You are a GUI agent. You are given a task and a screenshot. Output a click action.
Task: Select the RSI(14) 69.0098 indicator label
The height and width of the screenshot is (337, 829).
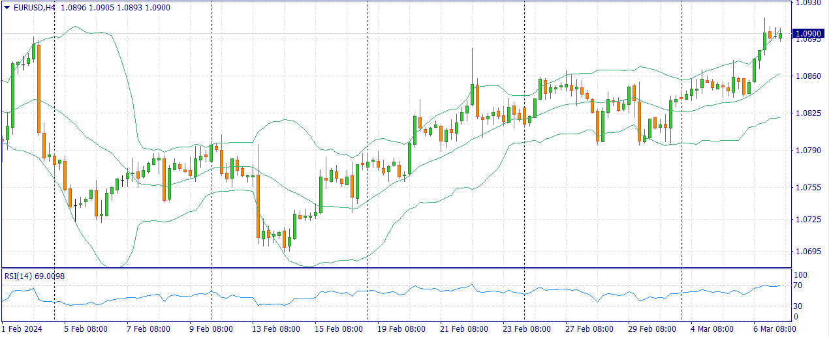tap(35, 276)
